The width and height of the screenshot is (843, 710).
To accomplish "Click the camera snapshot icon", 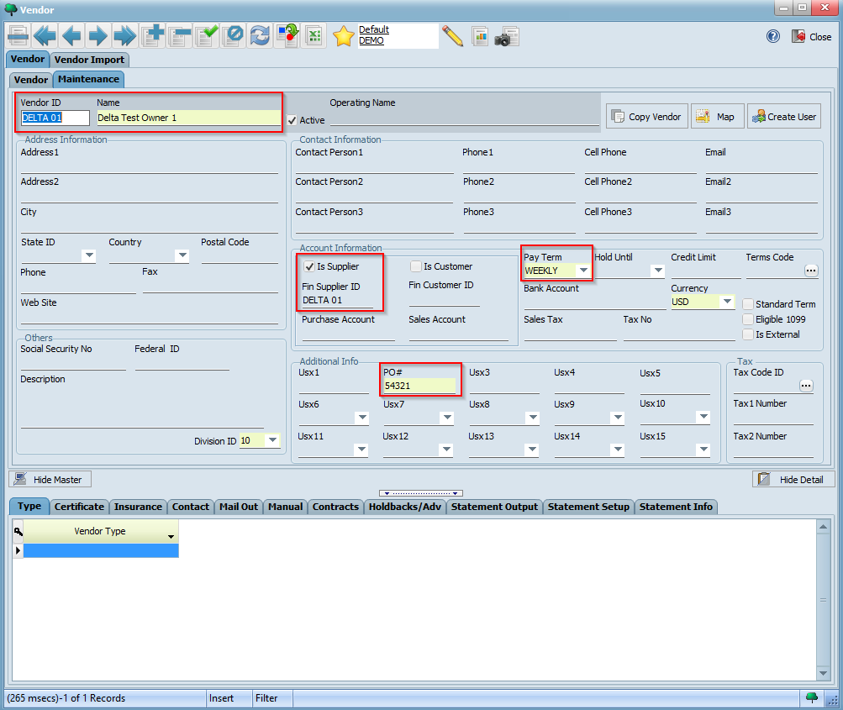I will [507, 36].
